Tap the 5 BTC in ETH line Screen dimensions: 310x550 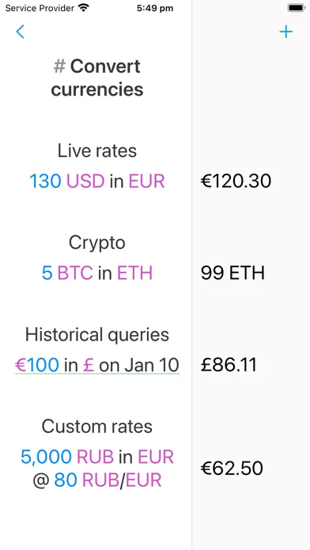click(x=97, y=273)
